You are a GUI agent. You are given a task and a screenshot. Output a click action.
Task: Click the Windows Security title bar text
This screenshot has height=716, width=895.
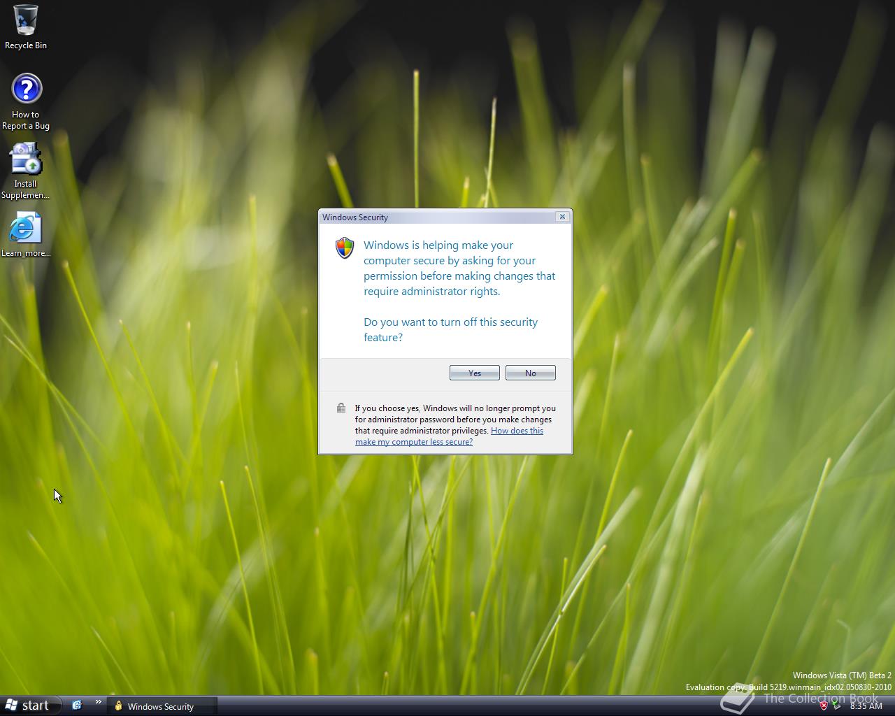click(x=355, y=217)
